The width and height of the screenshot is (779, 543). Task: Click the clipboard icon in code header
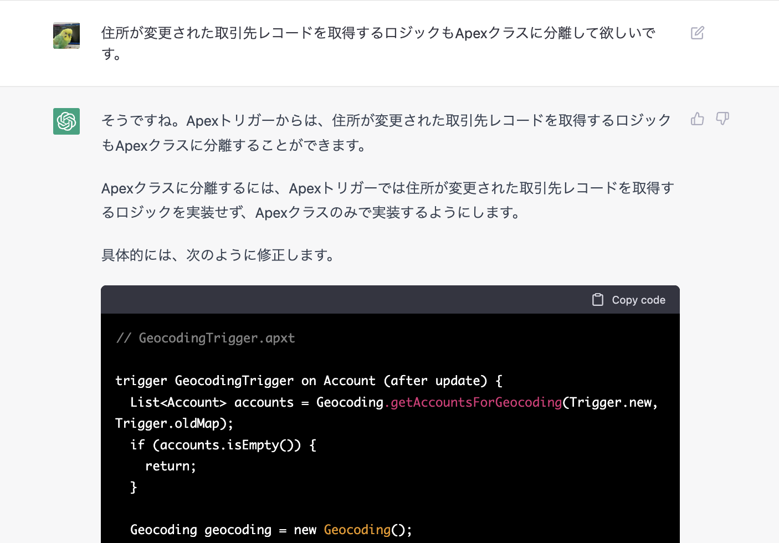598,300
